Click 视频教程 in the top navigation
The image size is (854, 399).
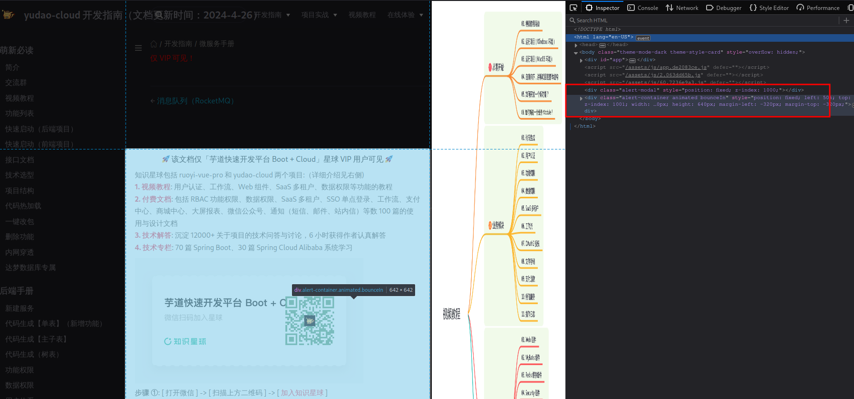point(362,15)
